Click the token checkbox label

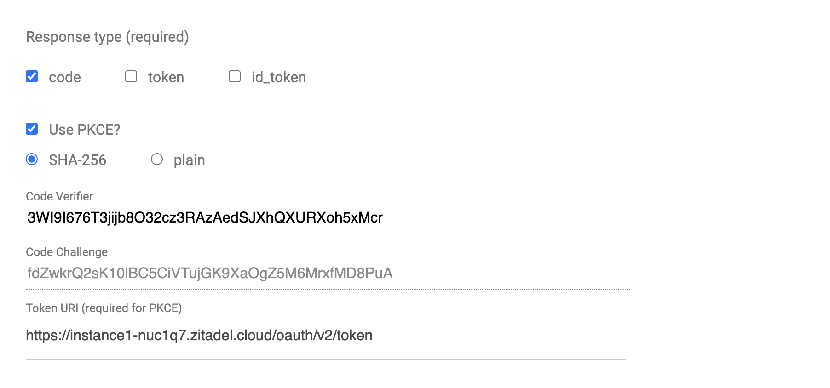[x=165, y=77]
